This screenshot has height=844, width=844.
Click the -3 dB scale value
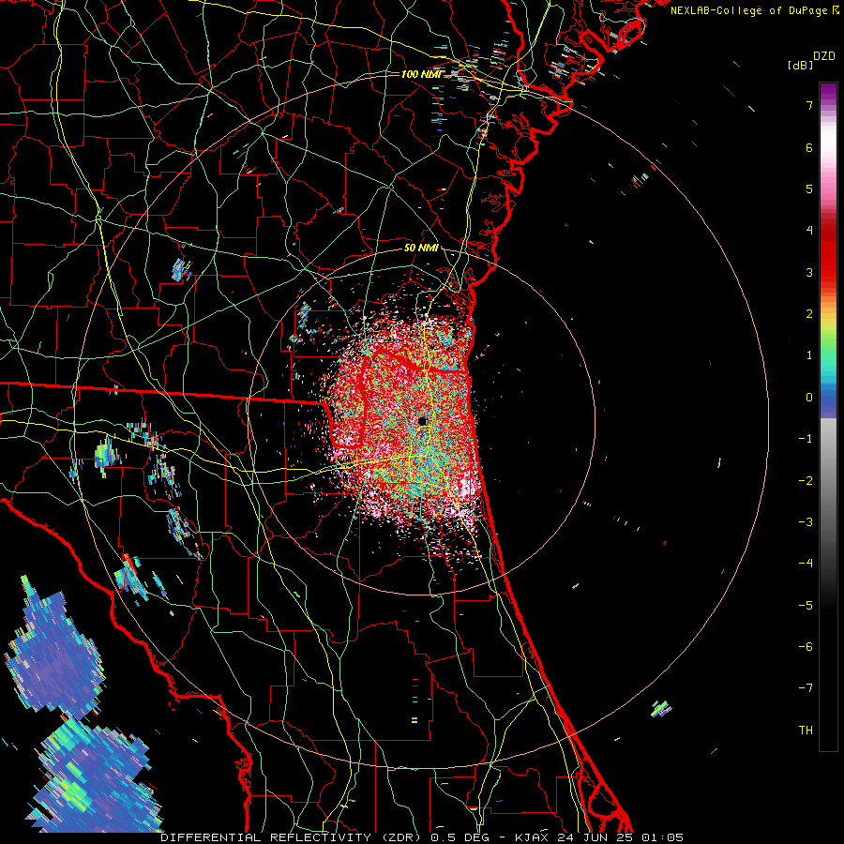click(x=806, y=522)
